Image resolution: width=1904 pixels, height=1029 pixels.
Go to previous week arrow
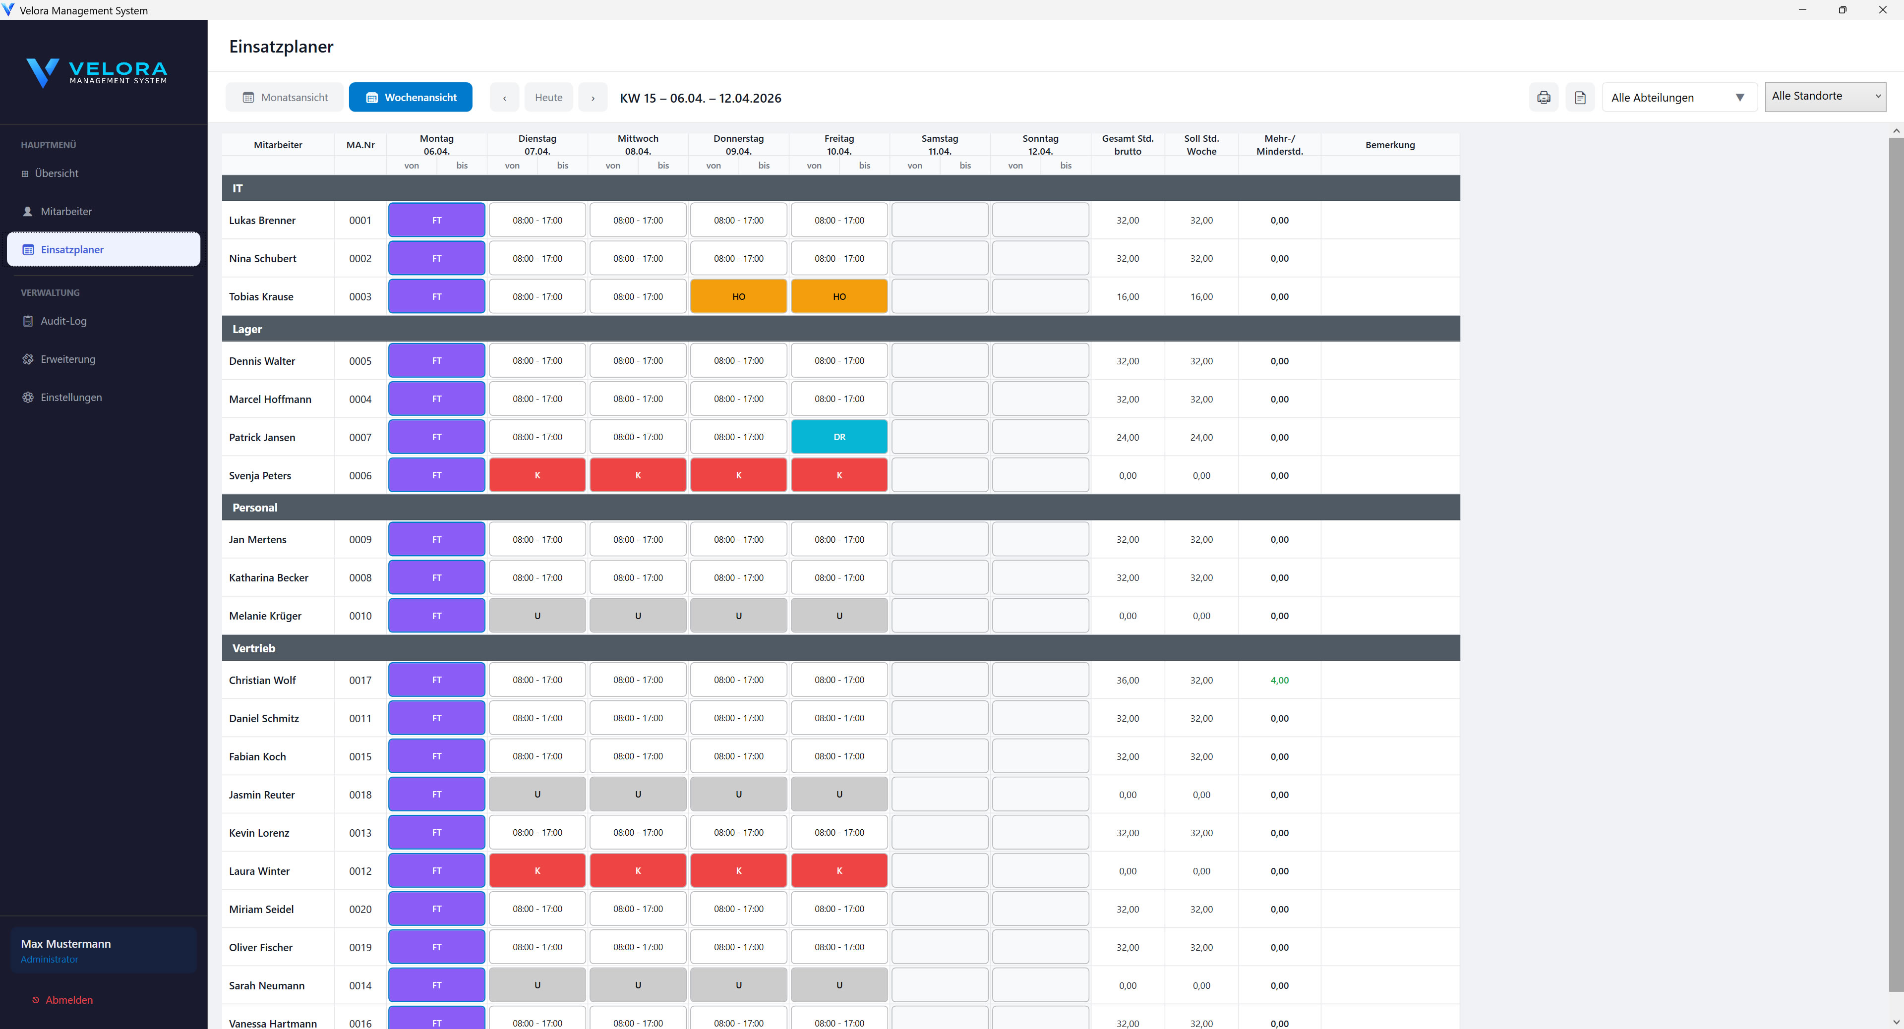point(504,98)
